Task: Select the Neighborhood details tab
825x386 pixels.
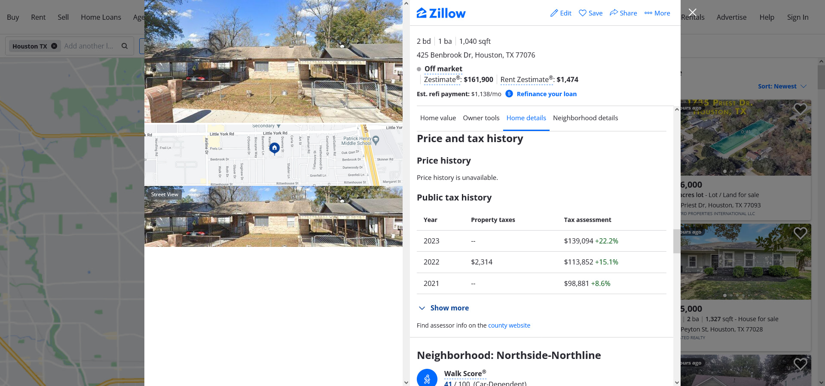Action: 585,118
